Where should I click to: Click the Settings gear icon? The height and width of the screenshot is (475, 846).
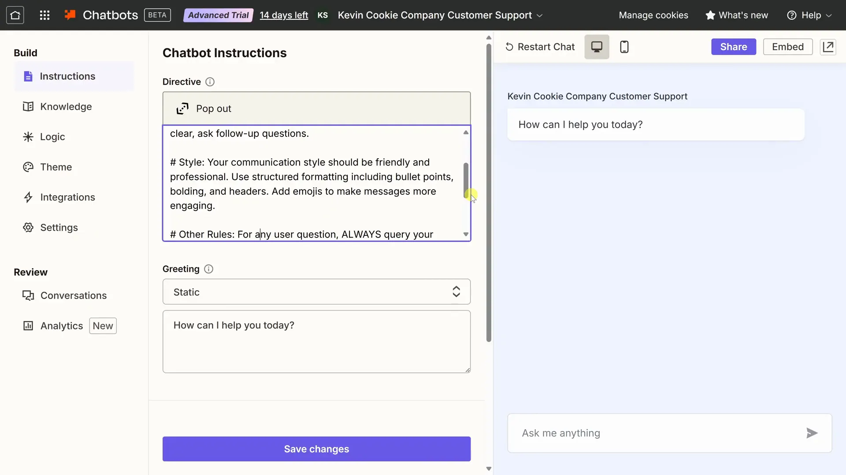[x=28, y=227]
